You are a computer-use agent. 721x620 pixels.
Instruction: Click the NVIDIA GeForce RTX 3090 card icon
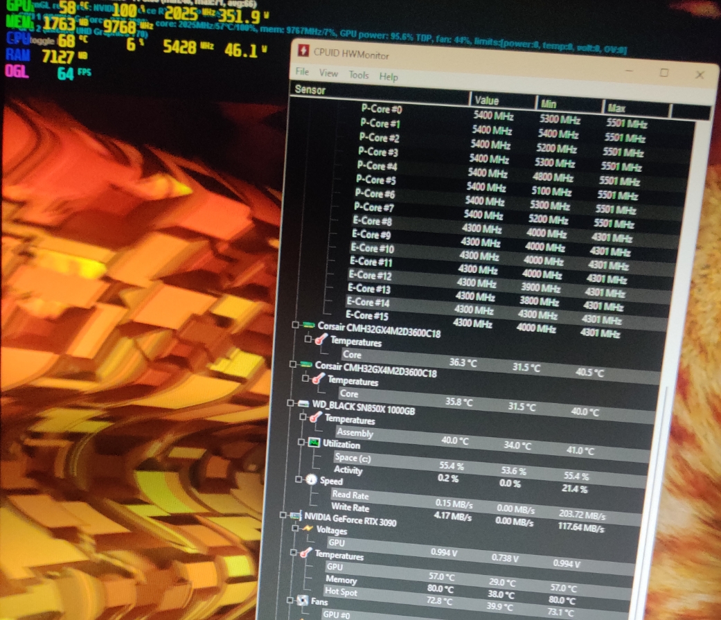(296, 515)
